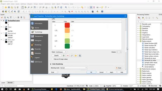The width and height of the screenshot is (162, 91).
Task: Open the Raster menu
Action: coord(41,4)
